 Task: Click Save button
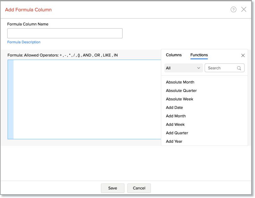point(113,188)
